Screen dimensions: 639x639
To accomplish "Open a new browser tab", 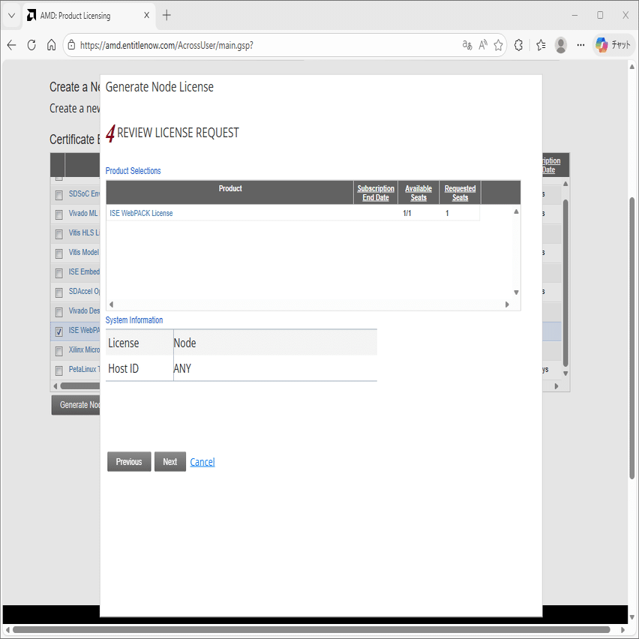I will coord(166,16).
